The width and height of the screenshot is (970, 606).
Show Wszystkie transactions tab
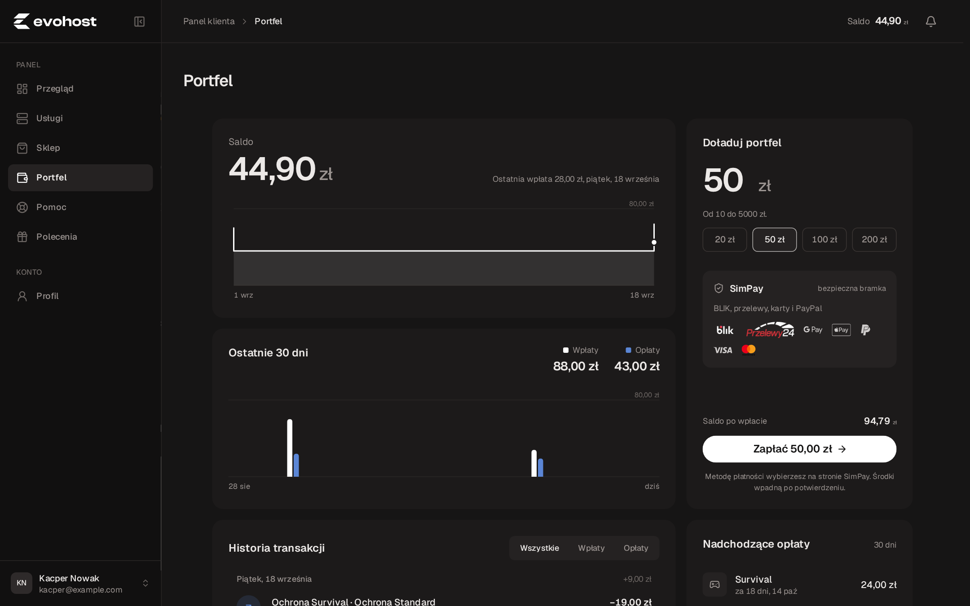(539, 548)
